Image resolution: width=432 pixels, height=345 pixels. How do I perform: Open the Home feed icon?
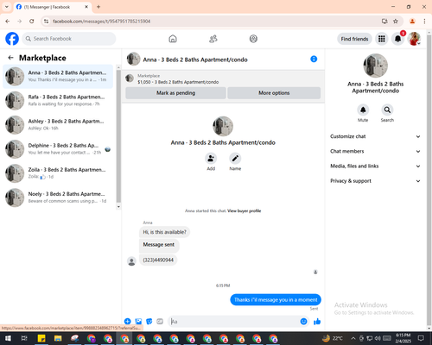point(173,39)
